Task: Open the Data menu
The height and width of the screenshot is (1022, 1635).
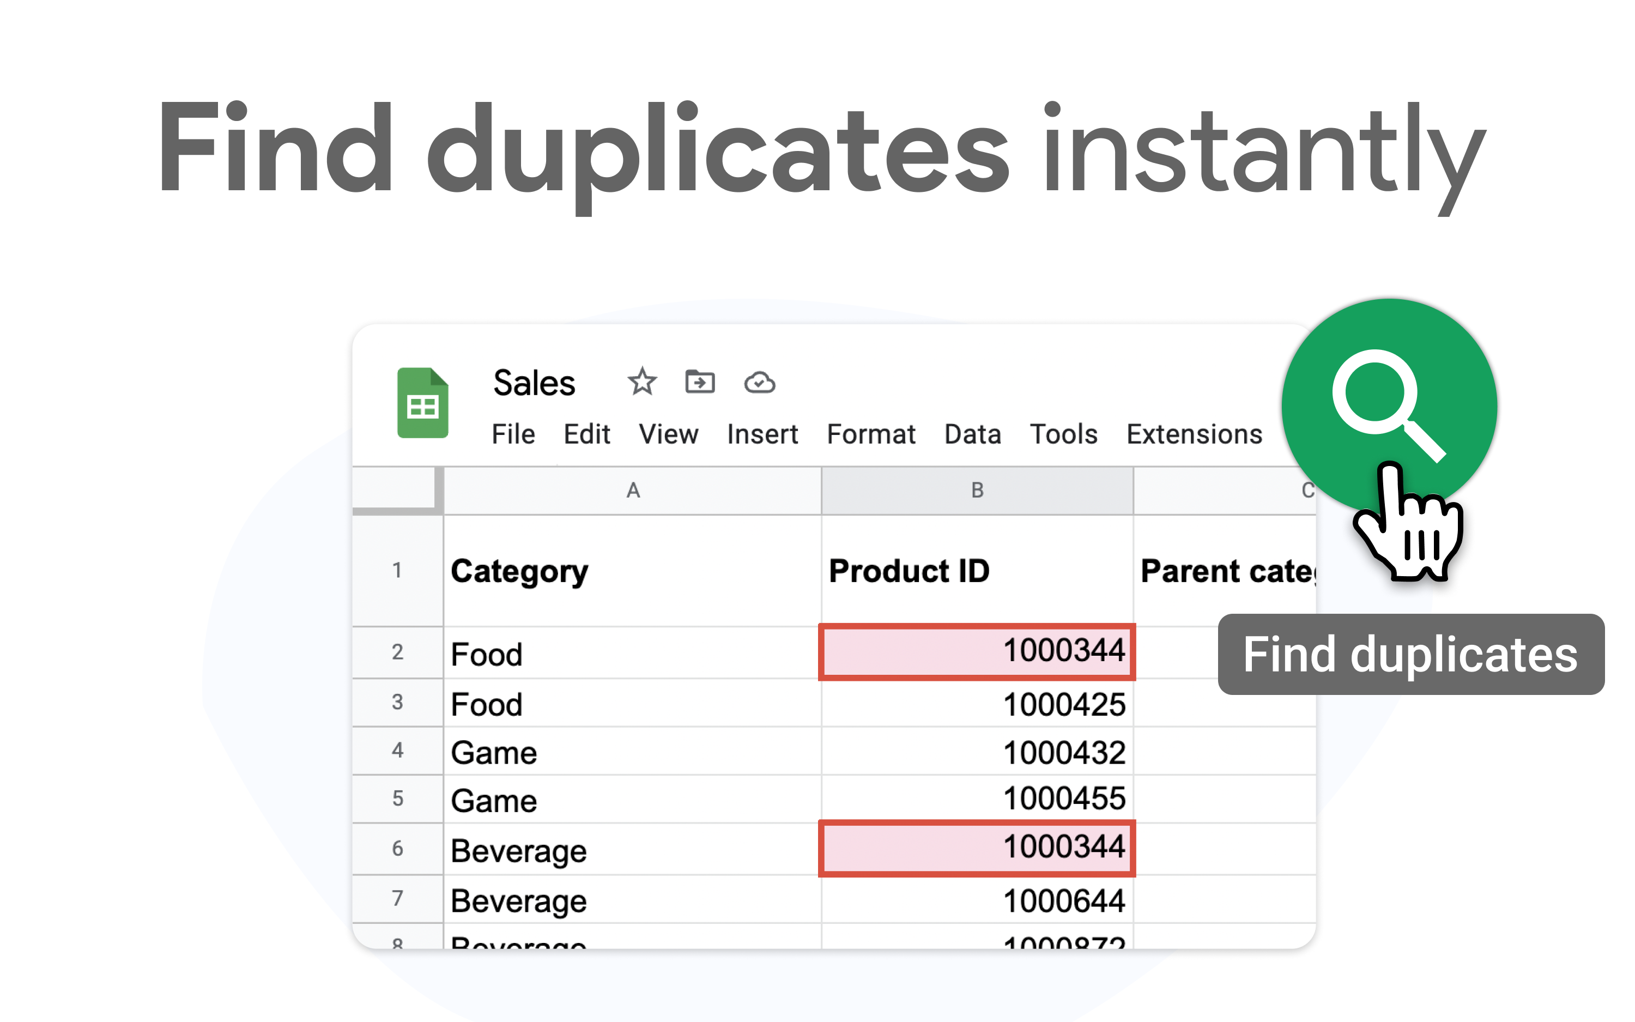Action: pyautogui.click(x=972, y=434)
